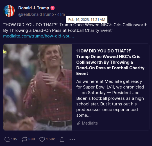Open the link card football thumbnail image
152x146 pixels.
[x=38, y=87]
